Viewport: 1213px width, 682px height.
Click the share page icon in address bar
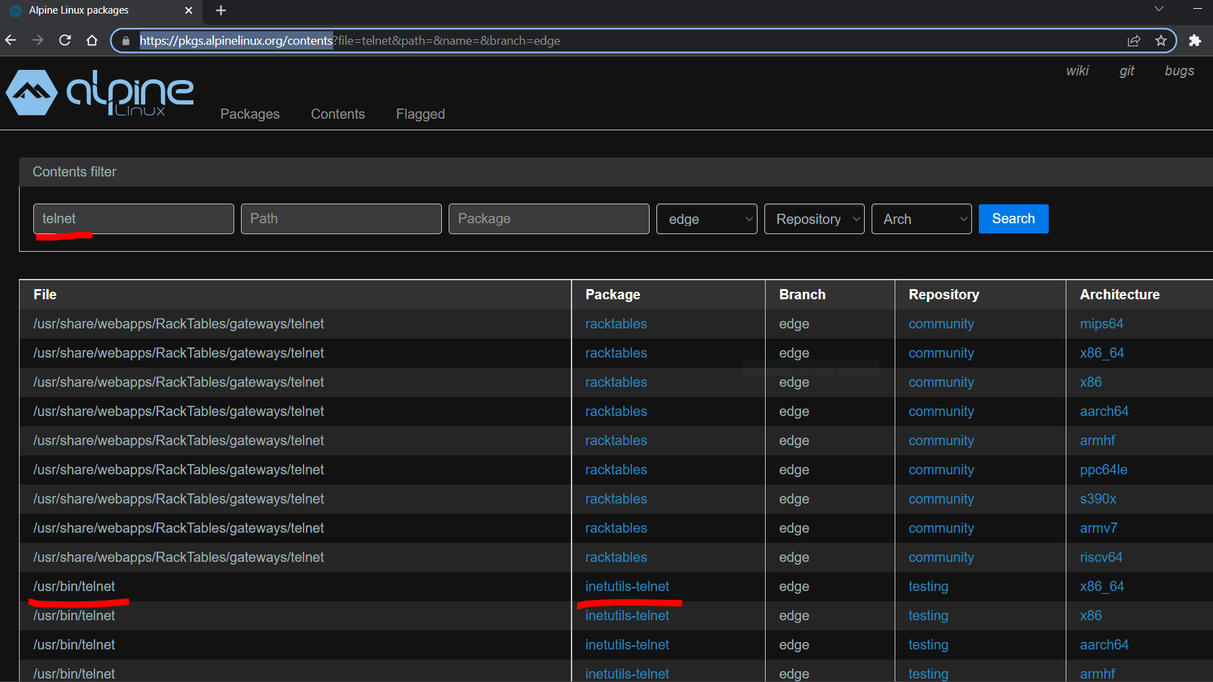[1134, 41]
